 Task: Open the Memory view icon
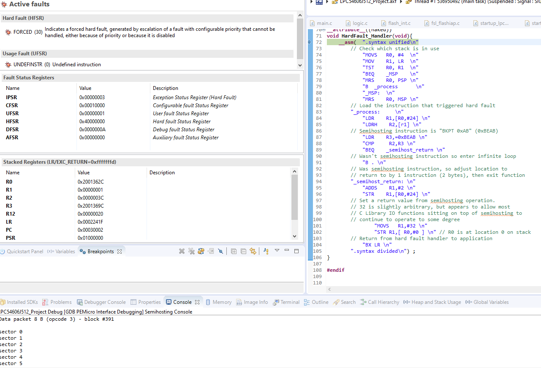(222, 302)
